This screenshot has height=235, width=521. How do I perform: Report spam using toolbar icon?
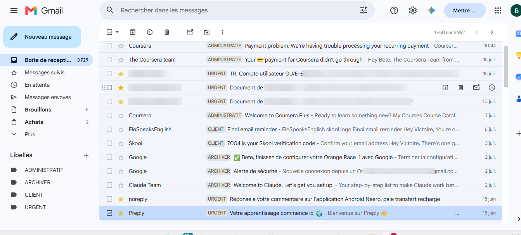click(150, 32)
